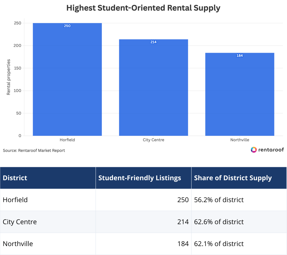This screenshot has width=287, height=255.
Task: Click the 56.2% of district cell
Action: pyautogui.click(x=239, y=200)
